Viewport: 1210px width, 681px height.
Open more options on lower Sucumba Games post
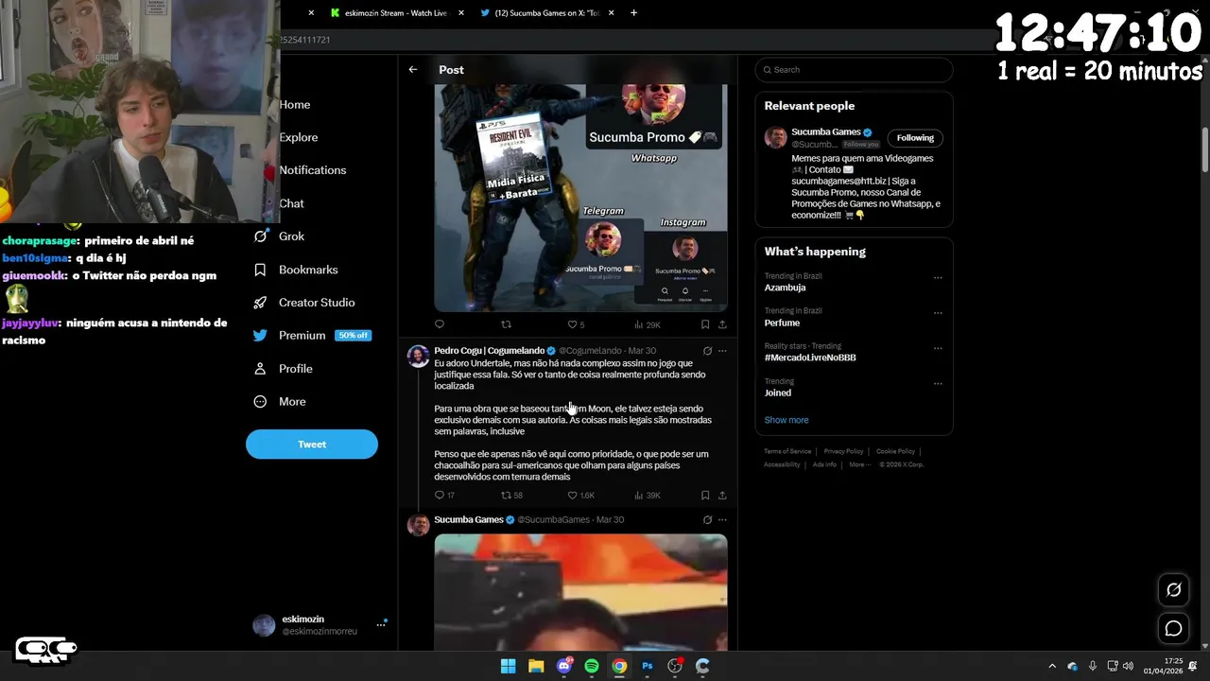(722, 519)
